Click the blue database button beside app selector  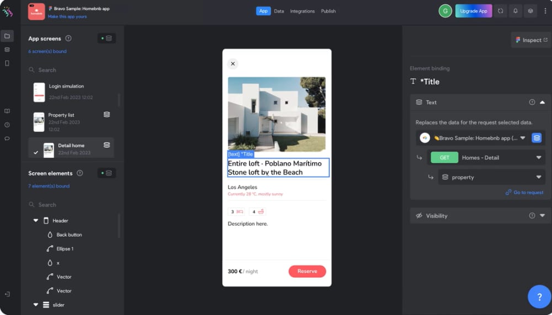[537, 138]
